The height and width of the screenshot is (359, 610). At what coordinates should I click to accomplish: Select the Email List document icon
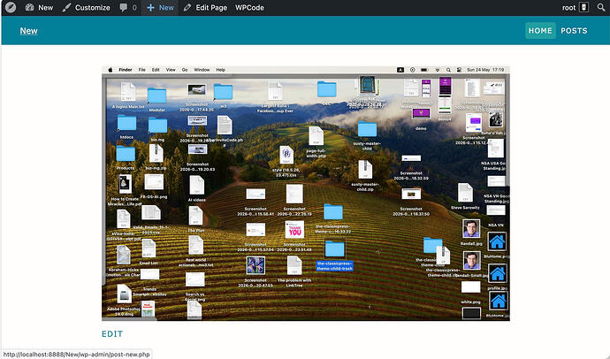149,249
